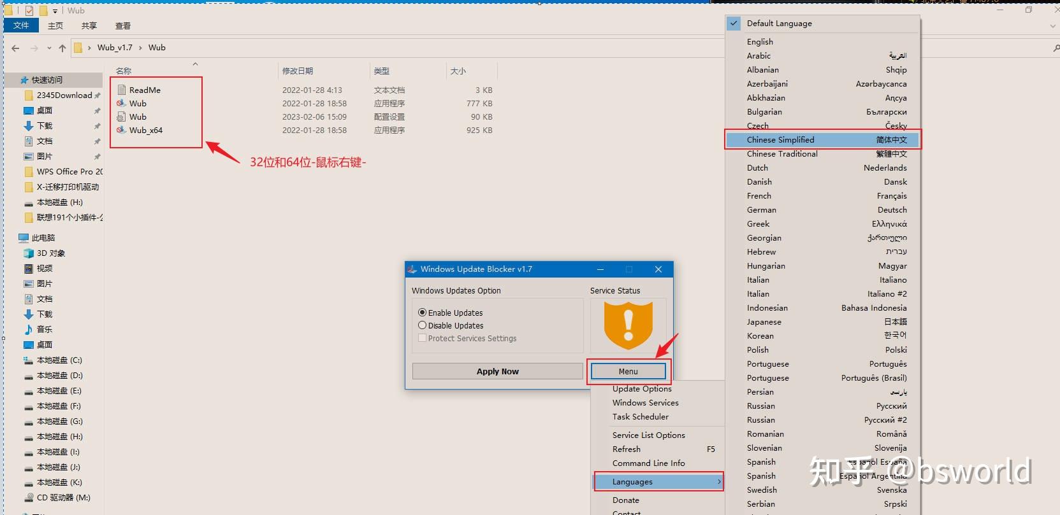Toggle the Default Language checkmark item
This screenshot has height=515, width=1060.
click(823, 24)
